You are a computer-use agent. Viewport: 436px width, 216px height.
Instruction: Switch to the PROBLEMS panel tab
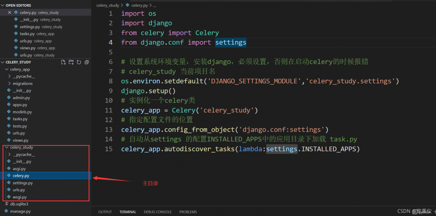click(x=188, y=212)
